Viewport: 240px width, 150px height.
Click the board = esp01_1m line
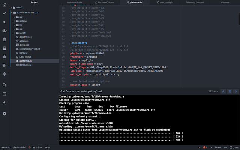coord(81,60)
